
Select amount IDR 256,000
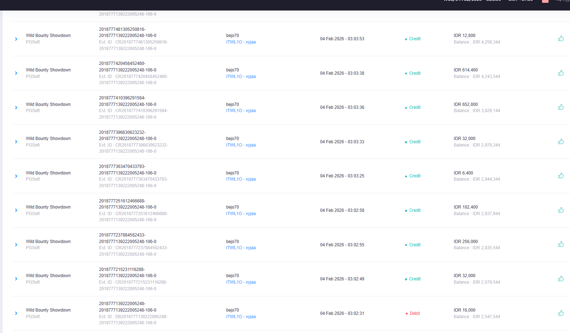click(466, 242)
